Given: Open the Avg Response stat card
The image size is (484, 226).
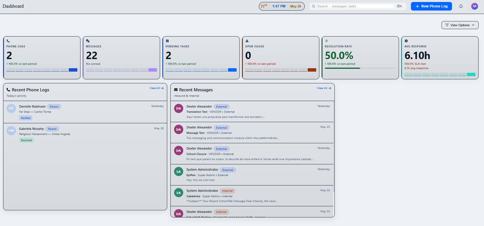Looking at the screenshot, I should pos(440,58).
